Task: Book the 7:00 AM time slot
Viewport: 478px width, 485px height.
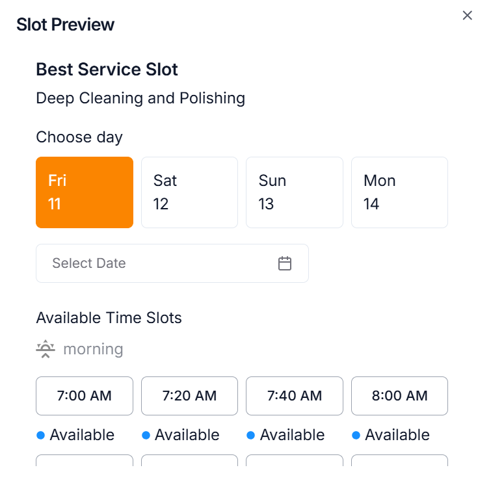Action: click(x=85, y=395)
